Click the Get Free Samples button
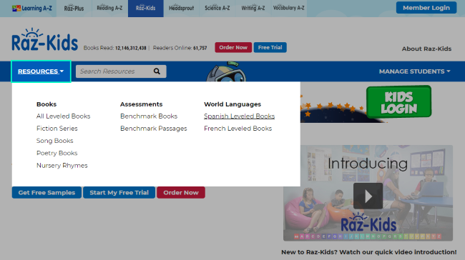The image size is (465, 260). (x=46, y=192)
